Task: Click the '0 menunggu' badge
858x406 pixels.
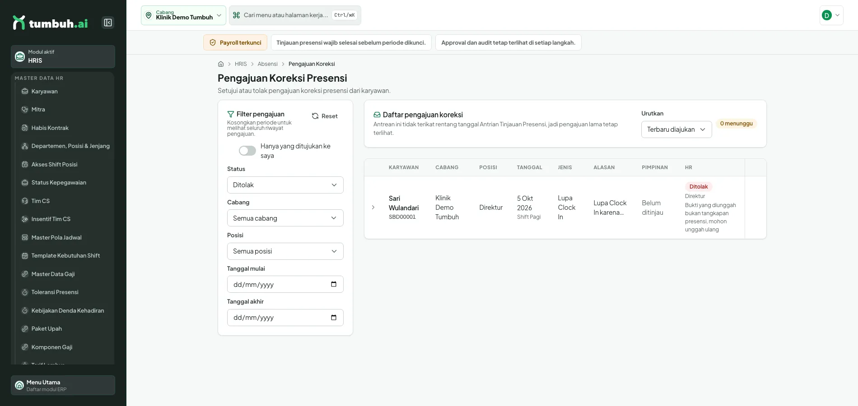Action: pos(736,124)
